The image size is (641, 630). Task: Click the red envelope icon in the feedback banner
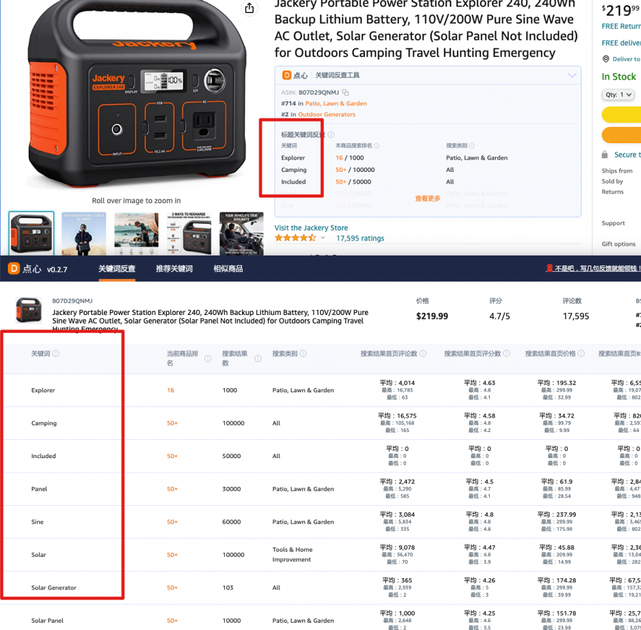click(549, 269)
